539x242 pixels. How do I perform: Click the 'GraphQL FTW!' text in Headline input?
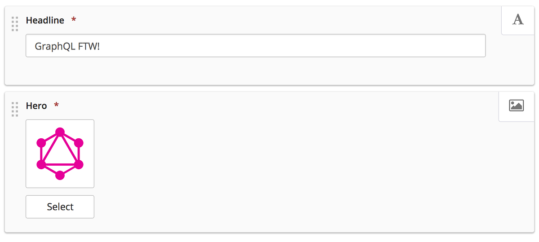click(x=67, y=46)
